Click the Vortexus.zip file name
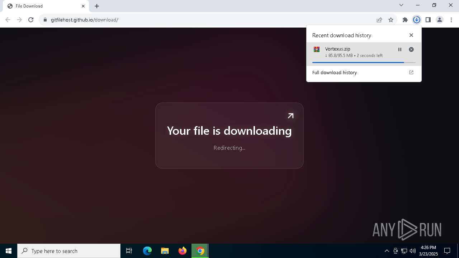 (x=338, y=49)
